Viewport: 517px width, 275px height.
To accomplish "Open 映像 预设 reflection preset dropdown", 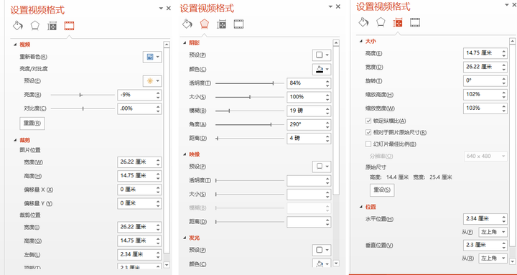I will click(322, 167).
